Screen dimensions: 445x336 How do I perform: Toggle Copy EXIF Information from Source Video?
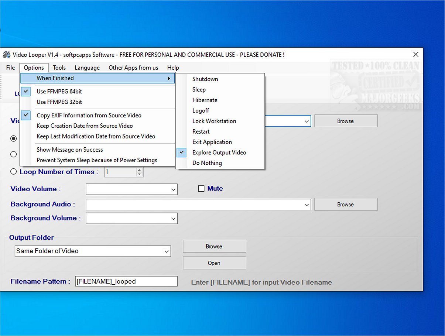pos(97,115)
